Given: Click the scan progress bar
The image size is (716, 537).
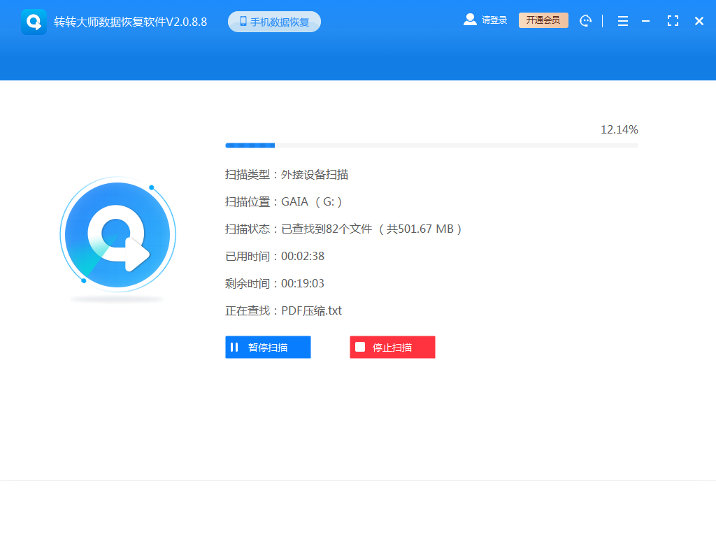Looking at the screenshot, I should click(x=431, y=145).
